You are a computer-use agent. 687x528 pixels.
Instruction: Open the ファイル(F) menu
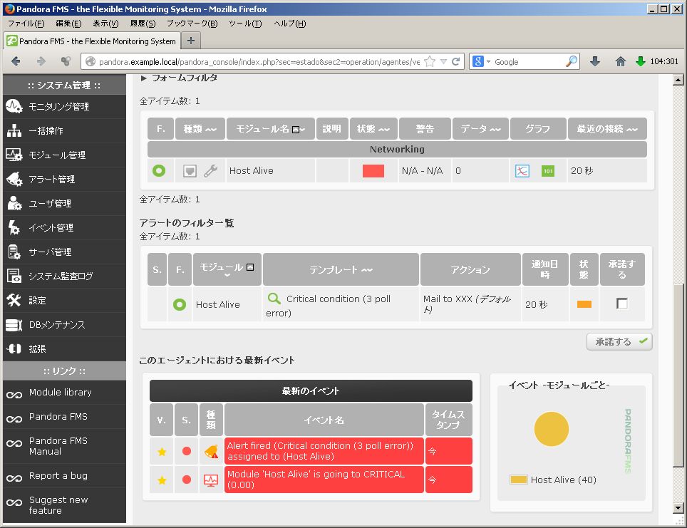coord(26,24)
